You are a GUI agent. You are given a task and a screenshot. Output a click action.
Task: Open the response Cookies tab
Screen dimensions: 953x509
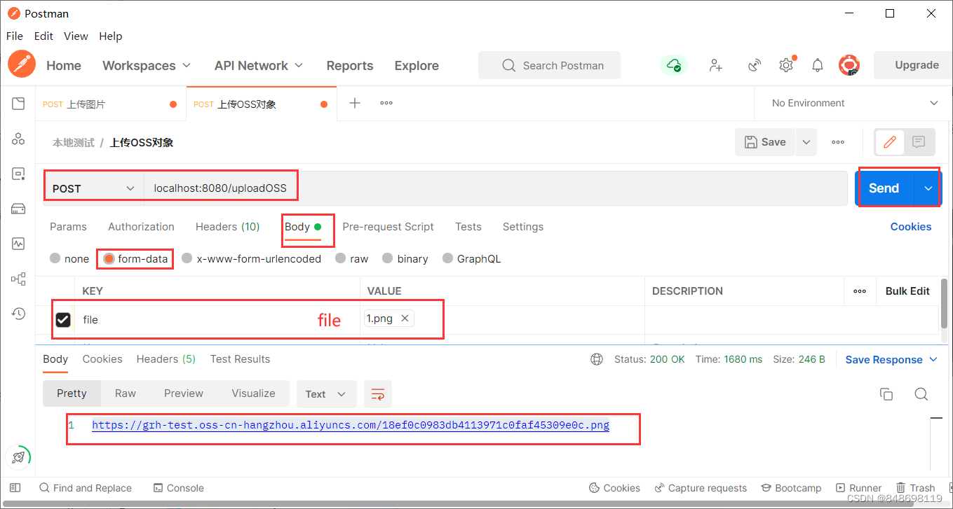102,359
